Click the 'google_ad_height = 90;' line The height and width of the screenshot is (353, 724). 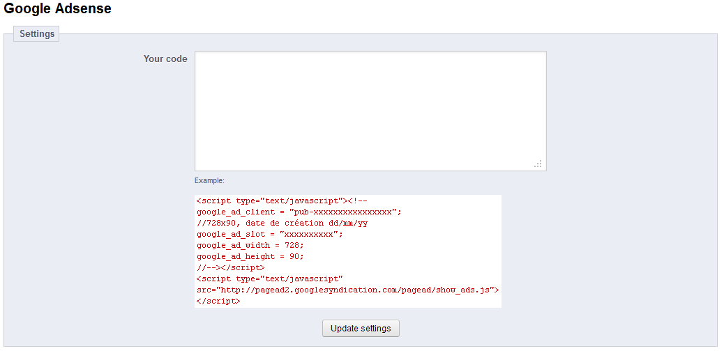(250, 256)
